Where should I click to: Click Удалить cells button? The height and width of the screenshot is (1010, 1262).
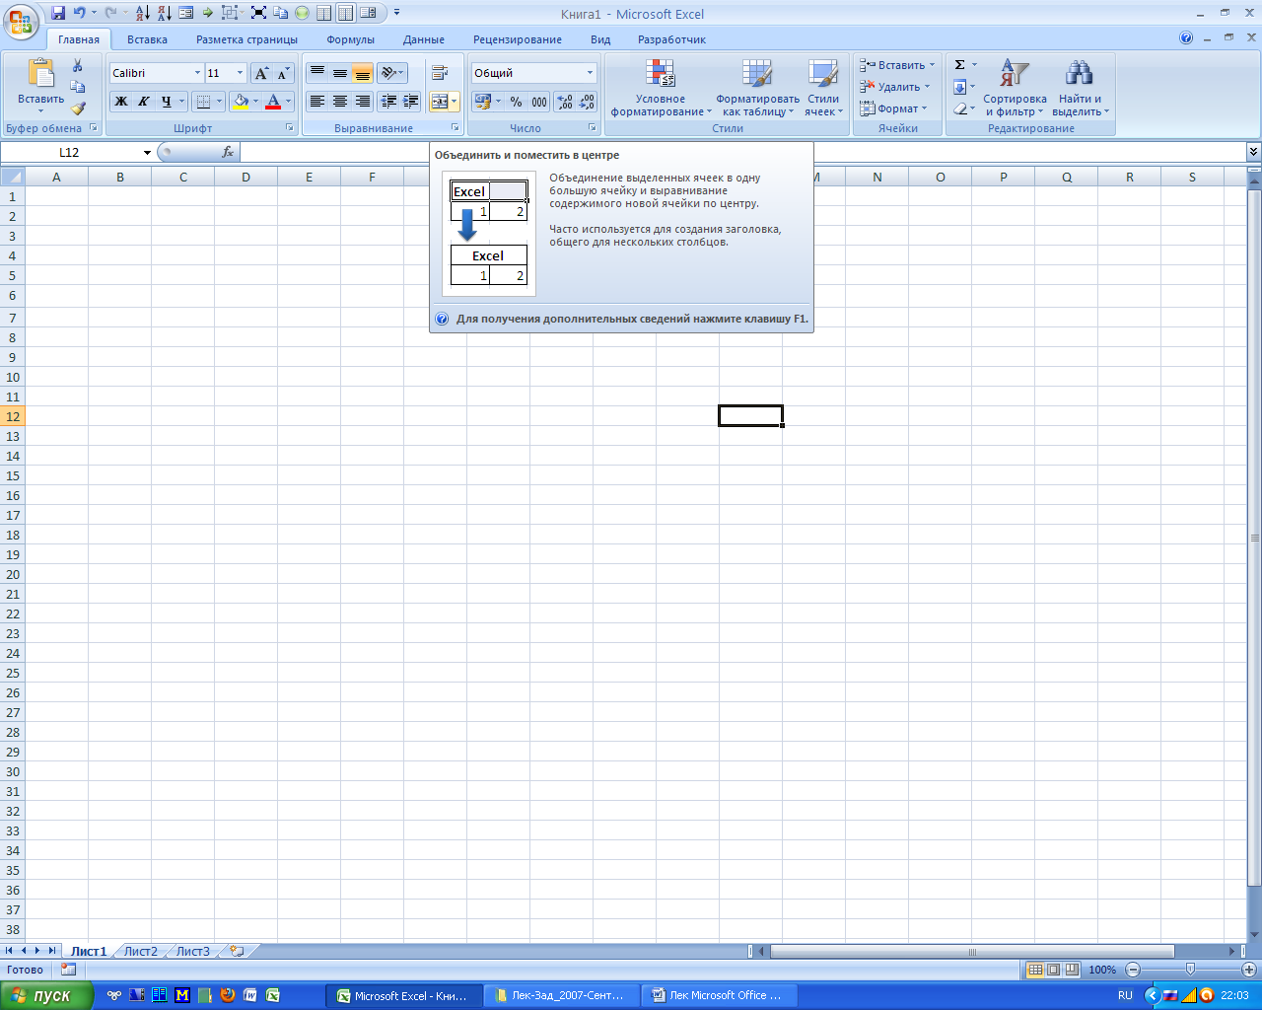[x=894, y=87]
